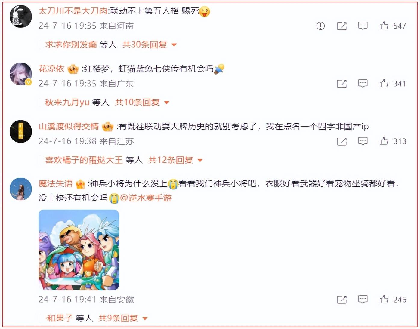Open the @逆水寒手游 mention link
The width and height of the screenshot is (420, 329).
146,198
